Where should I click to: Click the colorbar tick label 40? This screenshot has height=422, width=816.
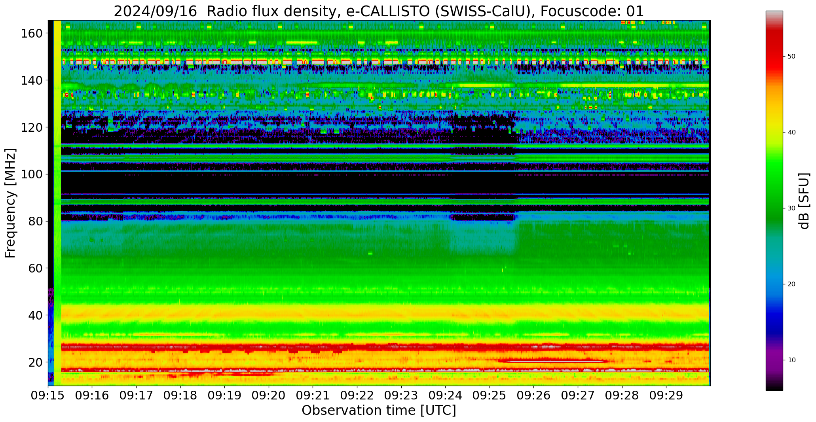coord(791,132)
